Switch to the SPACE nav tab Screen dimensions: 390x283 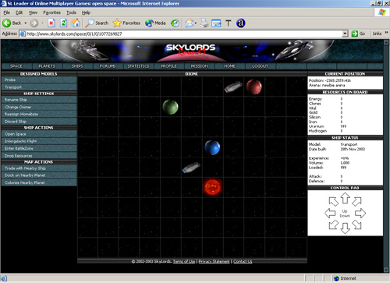click(16, 66)
